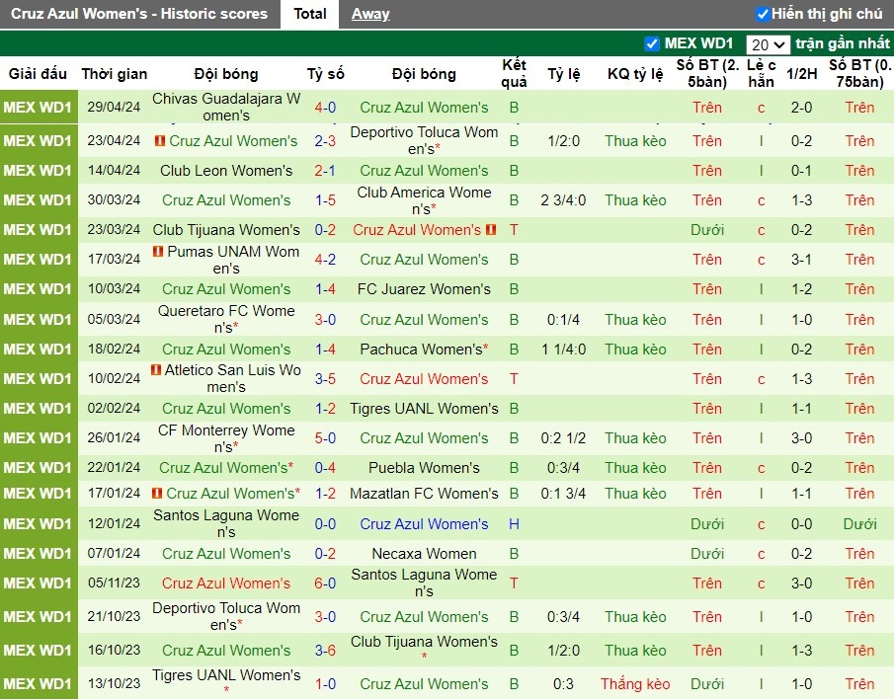Open Club Tijuana Women's on 23/03/24 row
This screenshot has width=894, height=700.
coord(226,230)
